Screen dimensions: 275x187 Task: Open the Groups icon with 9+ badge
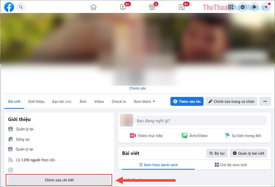(x=181, y=7)
